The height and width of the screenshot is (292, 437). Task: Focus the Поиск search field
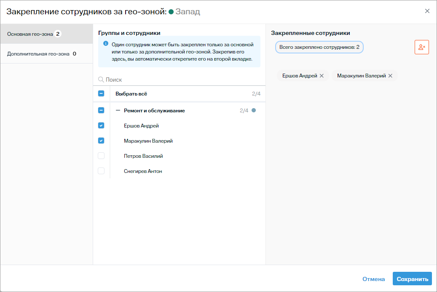pos(181,80)
